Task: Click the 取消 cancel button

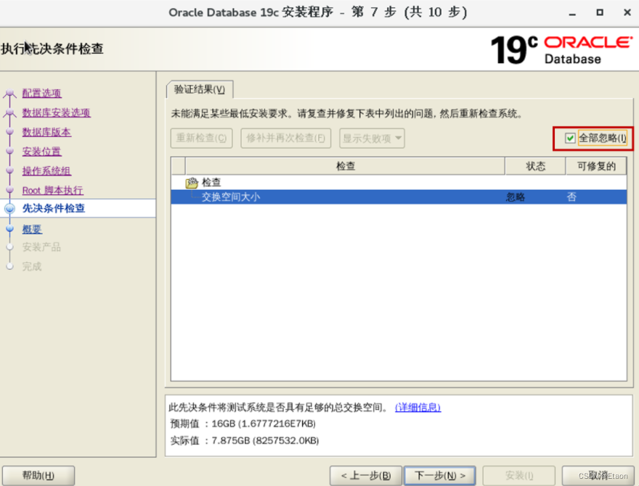Action: point(598,475)
